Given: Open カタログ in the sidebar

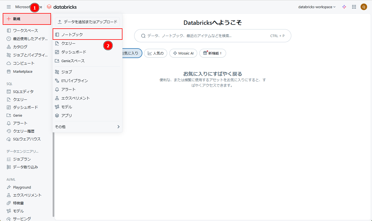Looking at the screenshot, I should pyautogui.click(x=20, y=47).
